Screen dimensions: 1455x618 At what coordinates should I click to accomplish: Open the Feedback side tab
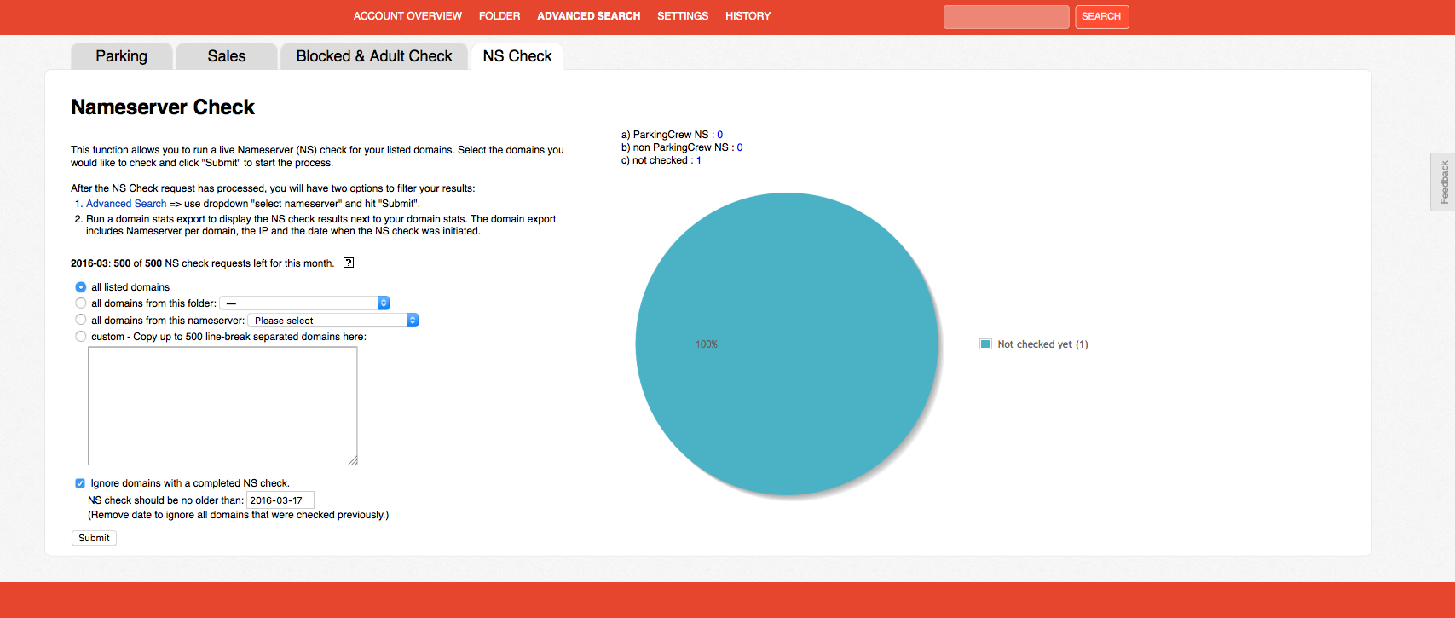coord(1442,182)
